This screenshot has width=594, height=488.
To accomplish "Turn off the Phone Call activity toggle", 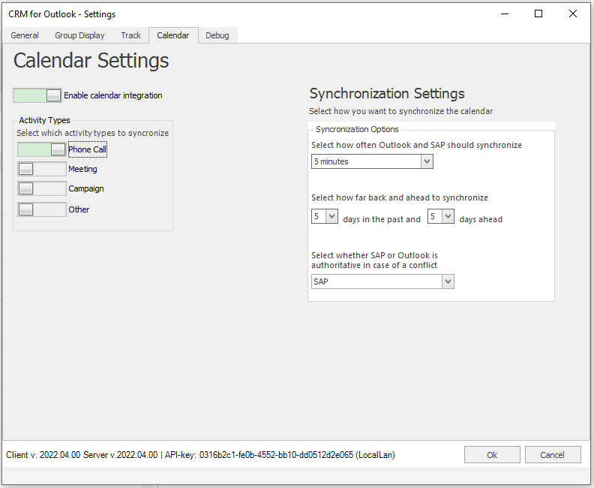I will coord(42,149).
